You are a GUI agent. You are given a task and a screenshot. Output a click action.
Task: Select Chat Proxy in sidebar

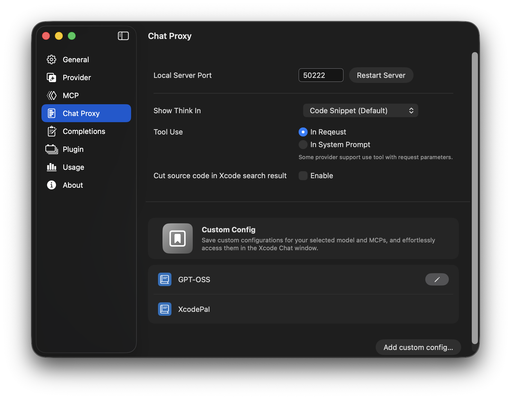(86, 113)
